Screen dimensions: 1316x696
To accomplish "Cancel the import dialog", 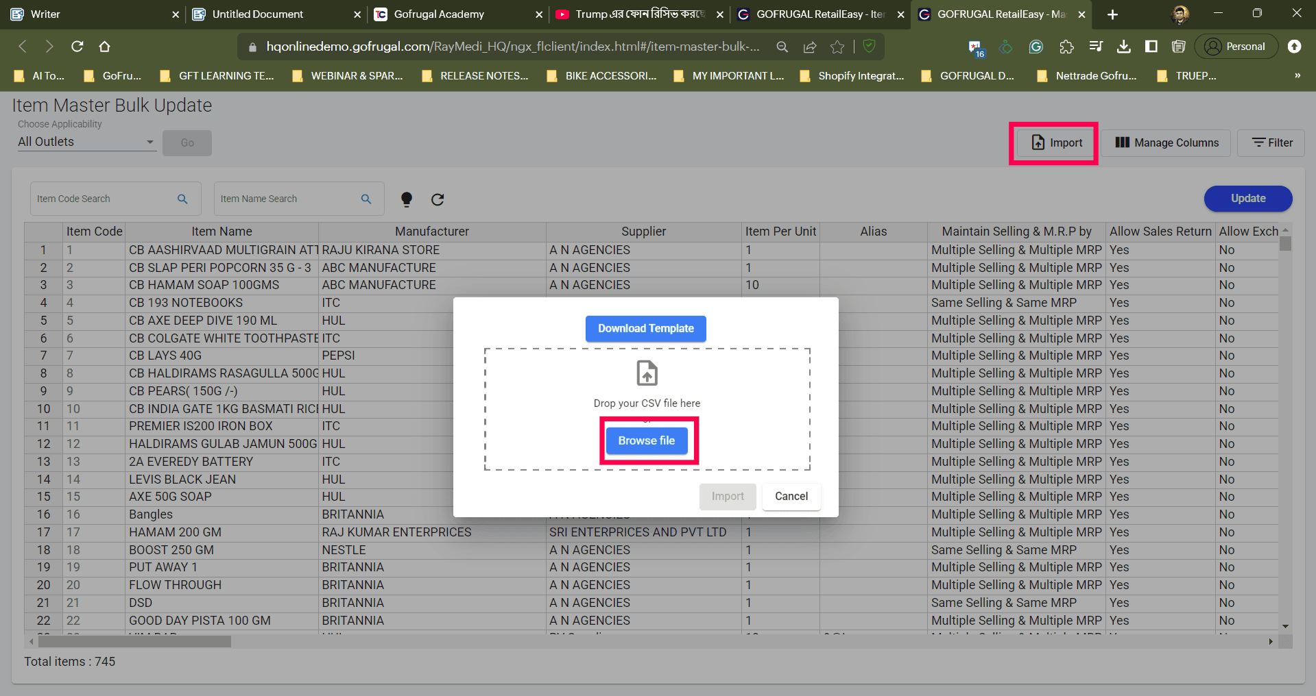I will click(791, 497).
